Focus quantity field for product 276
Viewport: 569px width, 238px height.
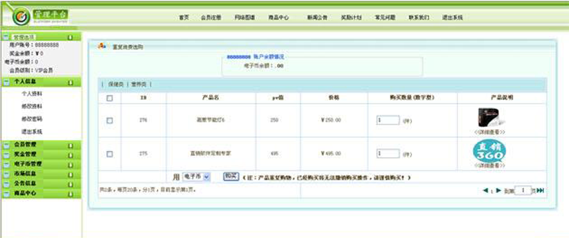[388, 120]
